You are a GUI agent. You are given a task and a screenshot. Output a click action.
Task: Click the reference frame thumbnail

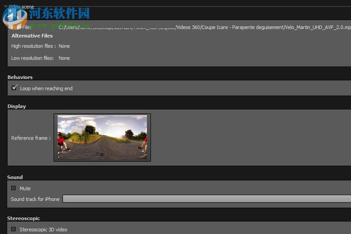click(x=102, y=137)
